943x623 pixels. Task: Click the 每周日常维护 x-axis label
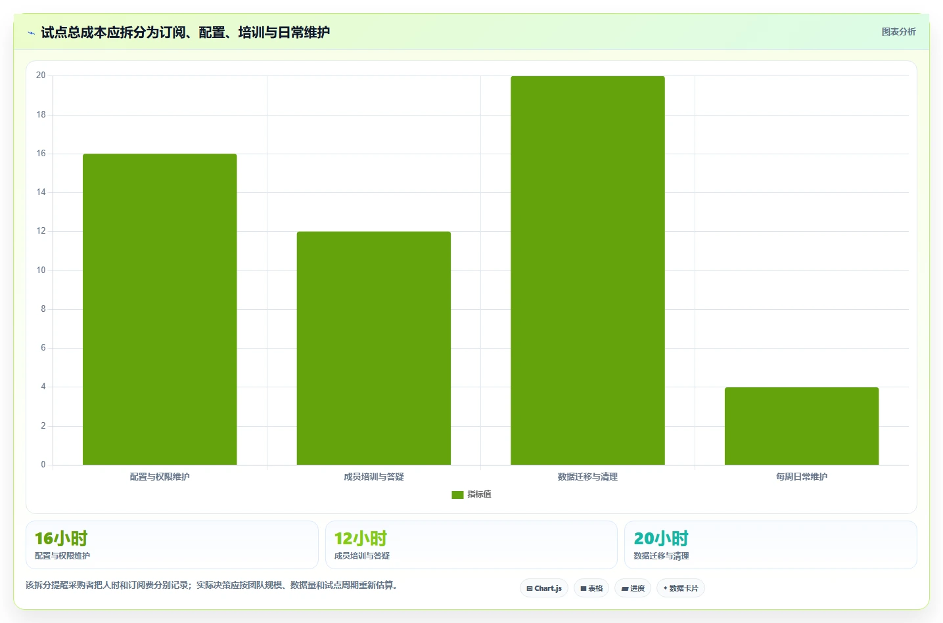(802, 477)
